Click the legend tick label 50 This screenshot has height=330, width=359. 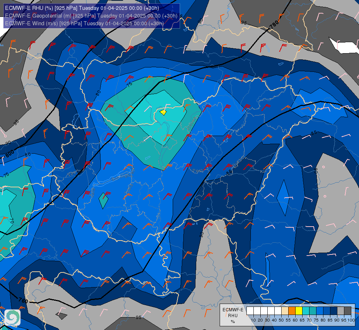click(281, 320)
